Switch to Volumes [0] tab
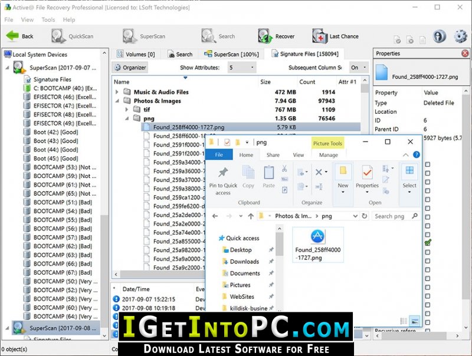 tap(136, 54)
